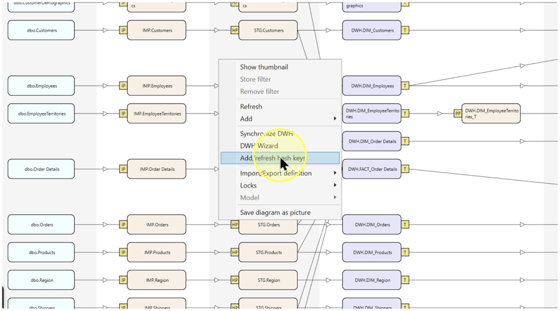The image size is (560, 311).
Task: Open the Add menu entry
Action: 280,119
